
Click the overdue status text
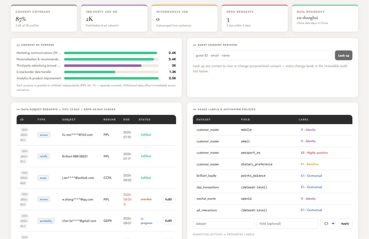point(146,199)
